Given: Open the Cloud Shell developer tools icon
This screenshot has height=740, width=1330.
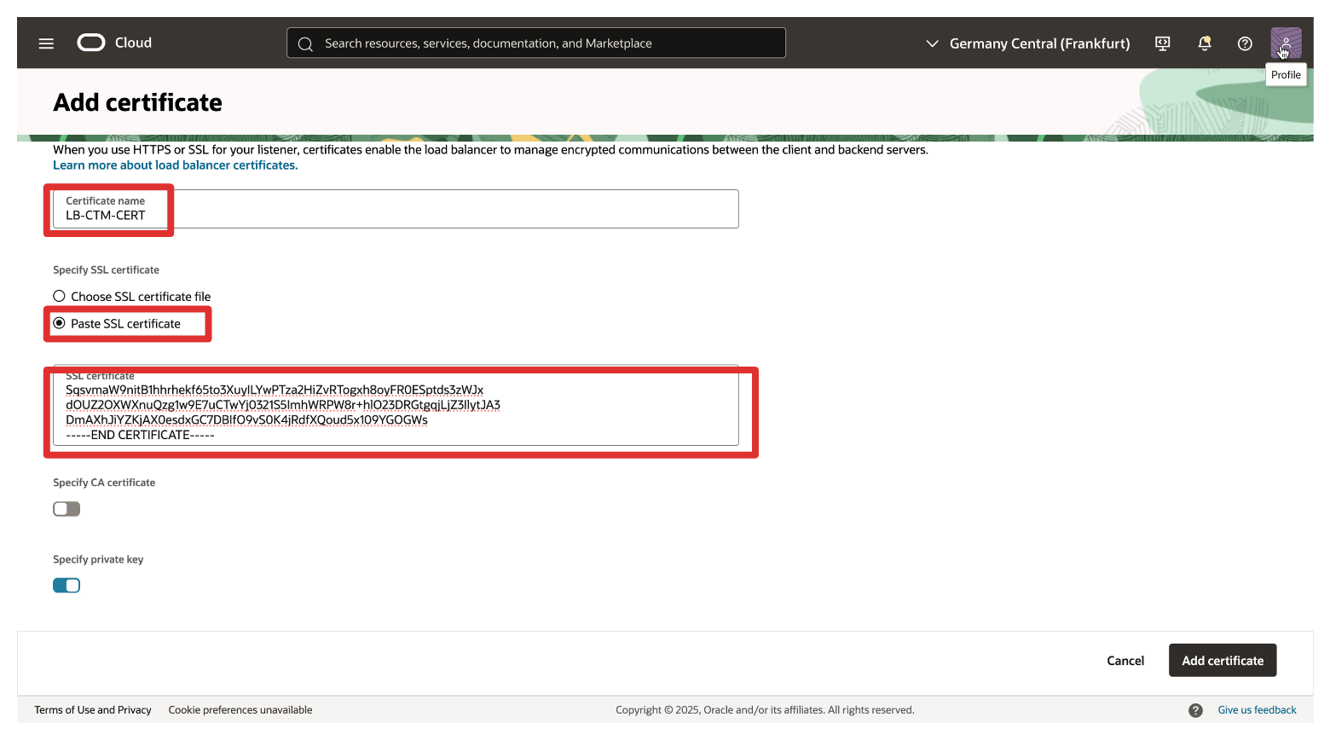Looking at the screenshot, I should pyautogui.click(x=1162, y=43).
